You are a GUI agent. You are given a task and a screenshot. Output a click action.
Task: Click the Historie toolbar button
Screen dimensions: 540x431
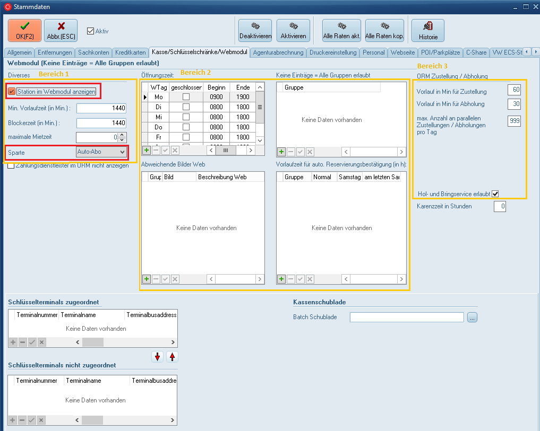pos(427,30)
